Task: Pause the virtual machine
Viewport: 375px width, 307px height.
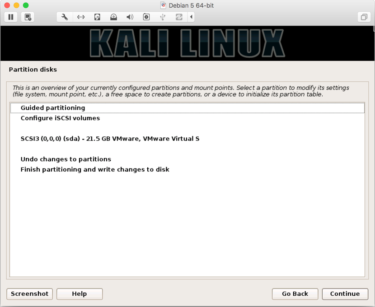Action: pyautogui.click(x=11, y=17)
